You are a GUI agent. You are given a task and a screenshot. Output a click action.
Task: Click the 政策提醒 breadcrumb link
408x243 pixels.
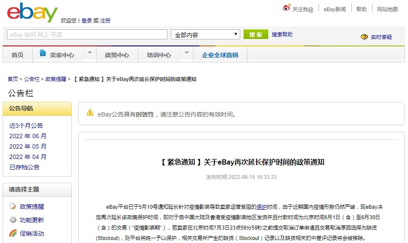pos(56,79)
